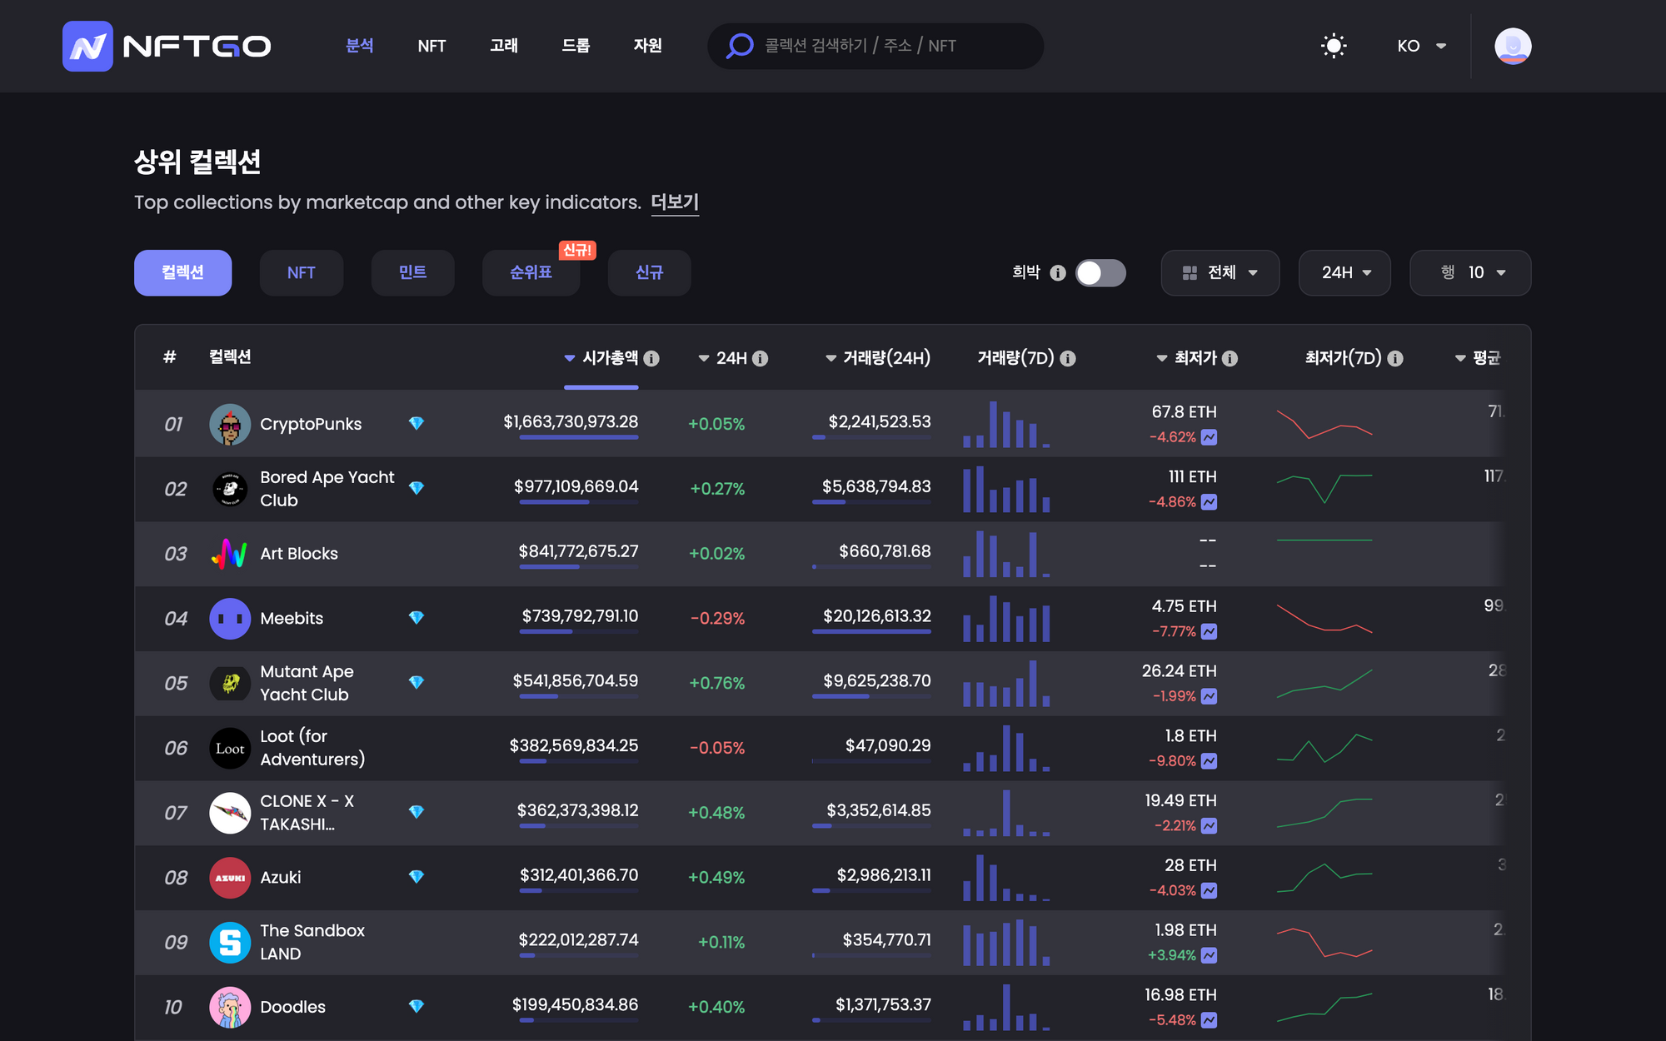The height and width of the screenshot is (1041, 1666).
Task: Switch to the 민트 tab
Action: pyautogui.click(x=412, y=273)
